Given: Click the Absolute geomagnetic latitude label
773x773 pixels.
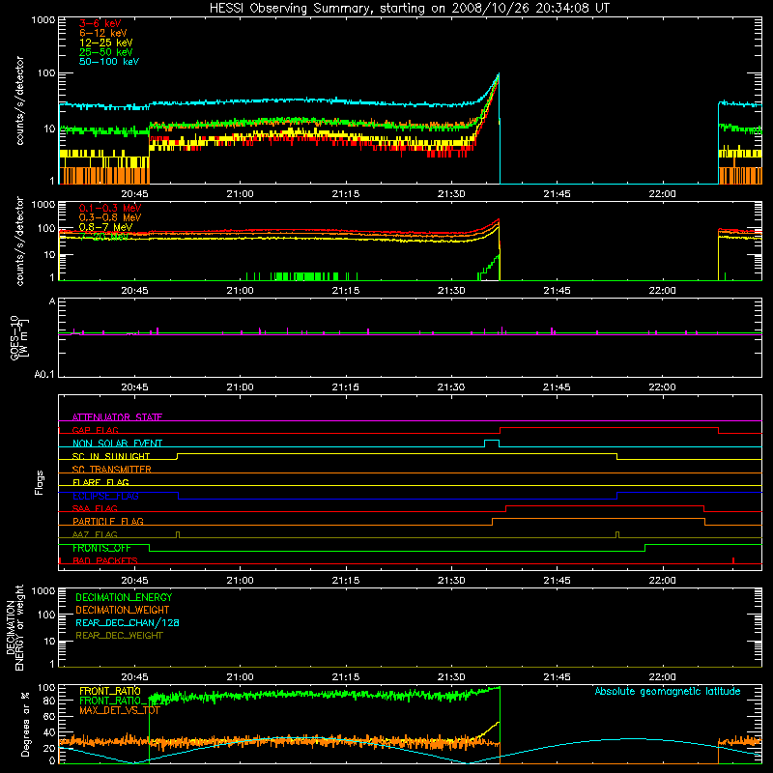Looking at the screenshot, I should point(668,692).
